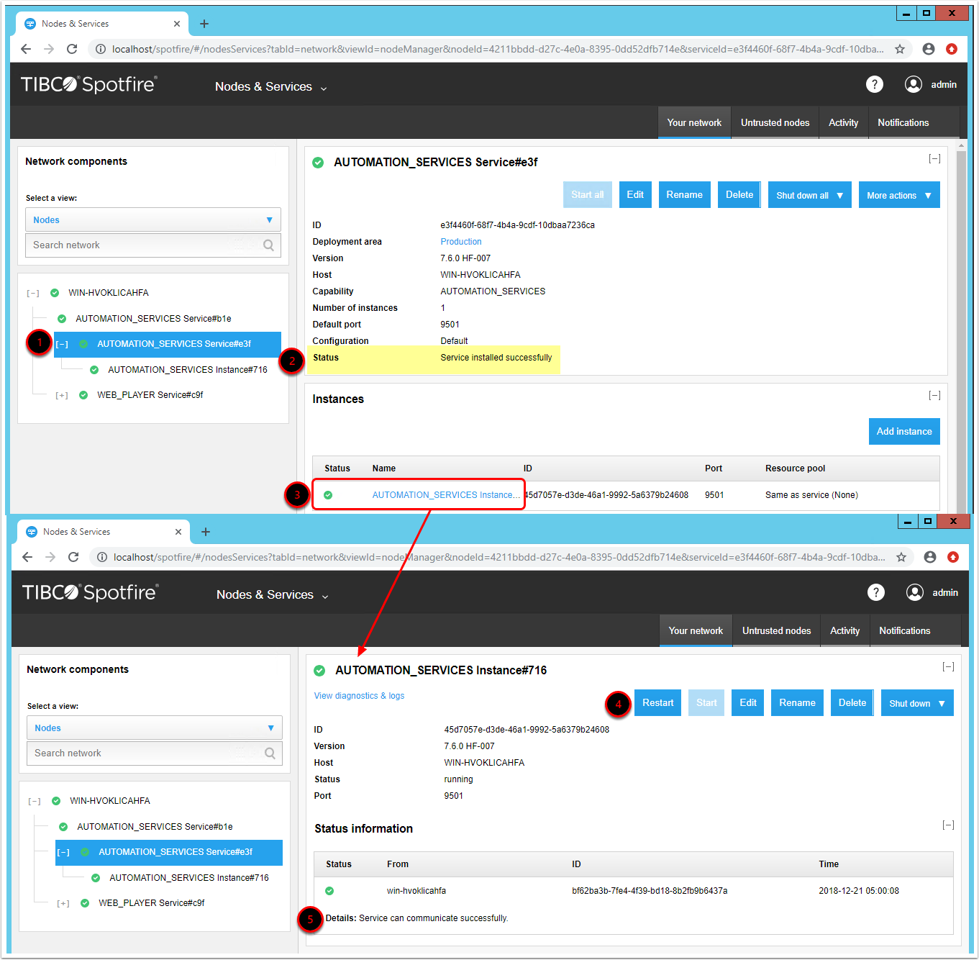The image size is (979, 960).
Task: Click the admin user avatar in the top window
Action: [914, 84]
